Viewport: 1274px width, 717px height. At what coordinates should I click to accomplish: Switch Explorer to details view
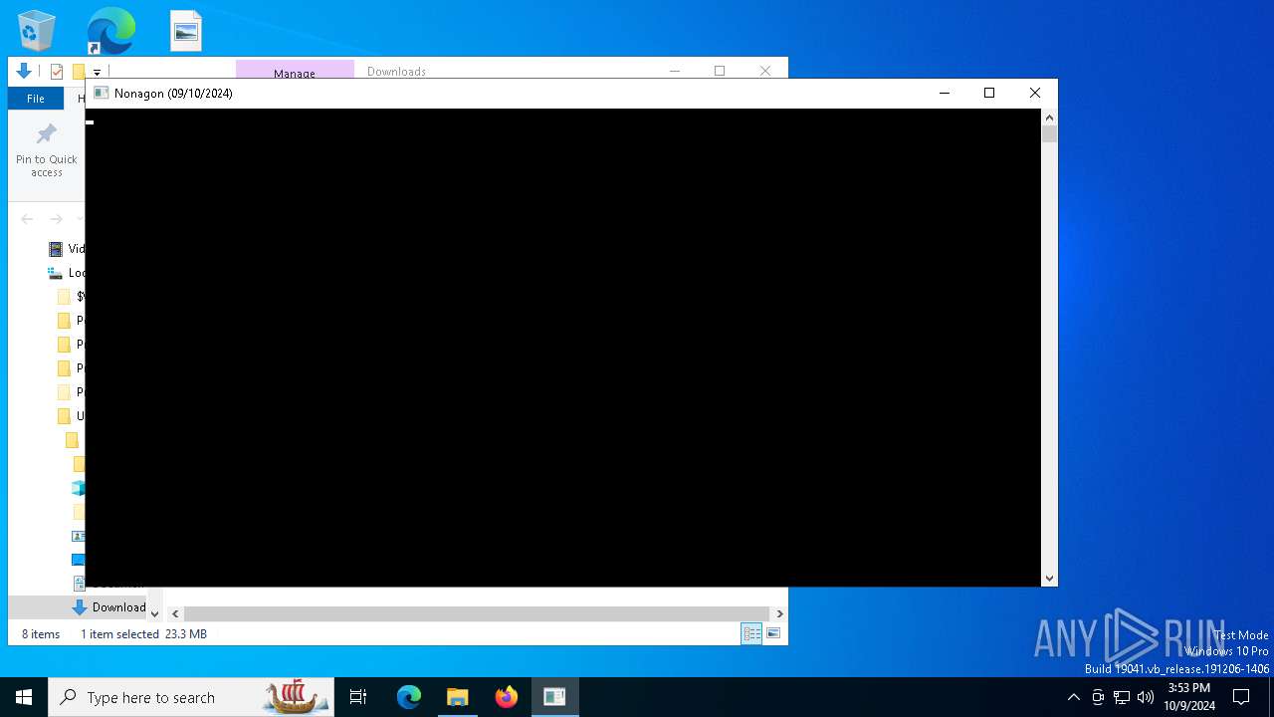[751, 633]
